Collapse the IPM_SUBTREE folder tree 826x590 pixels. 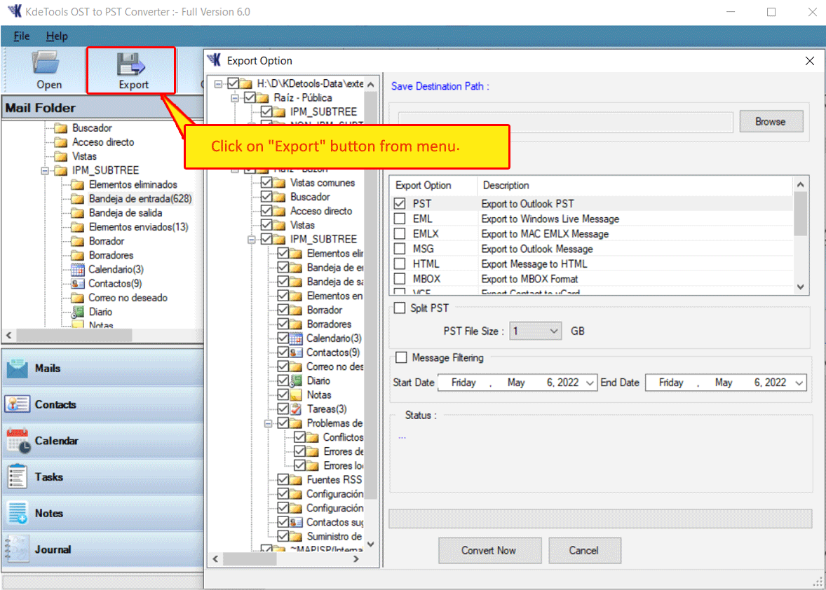(x=43, y=170)
